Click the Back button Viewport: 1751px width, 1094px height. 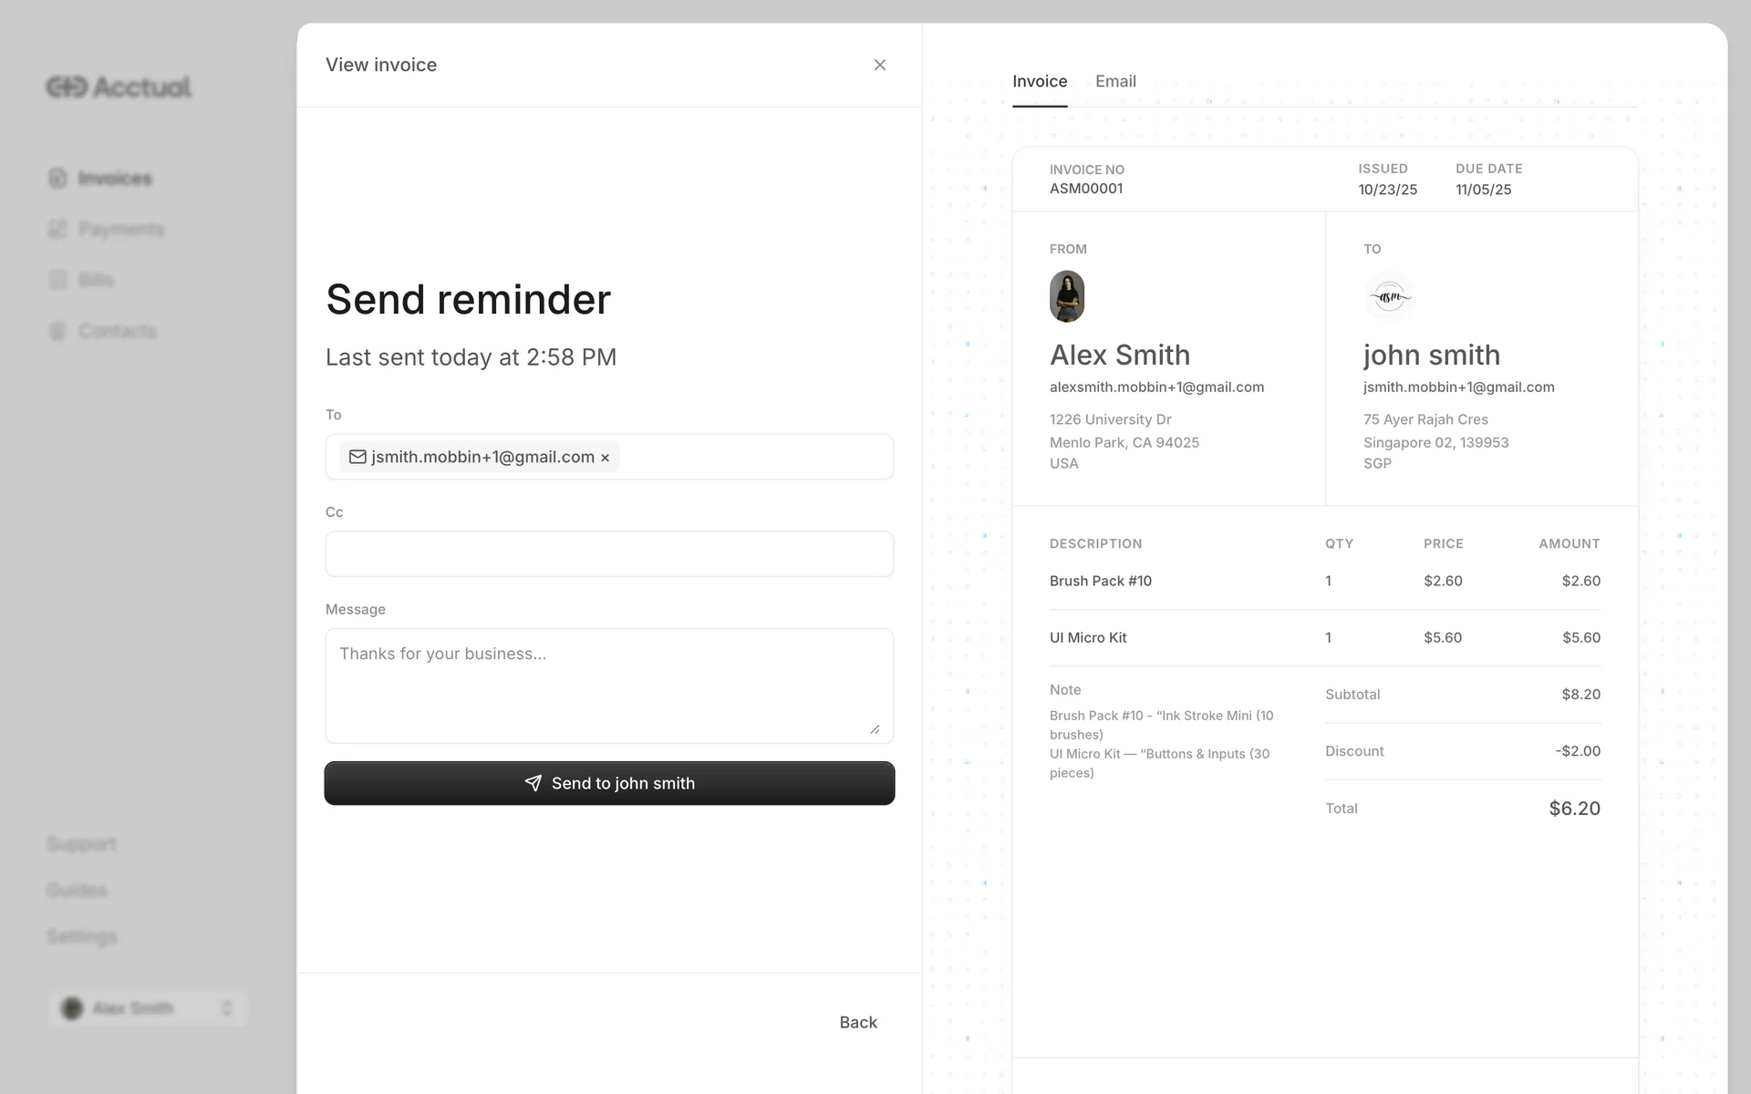pyautogui.click(x=857, y=1022)
